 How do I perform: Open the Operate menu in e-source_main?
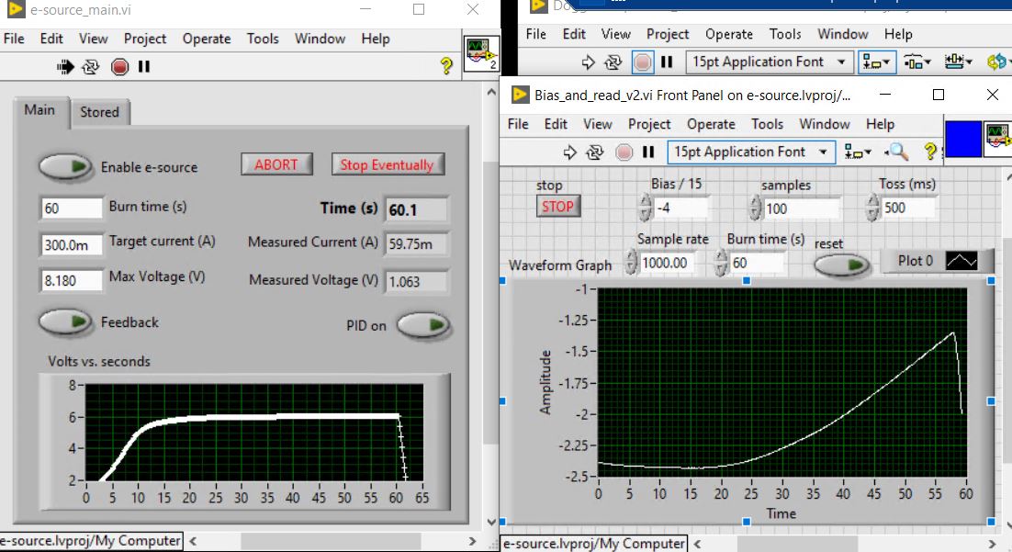tap(207, 39)
